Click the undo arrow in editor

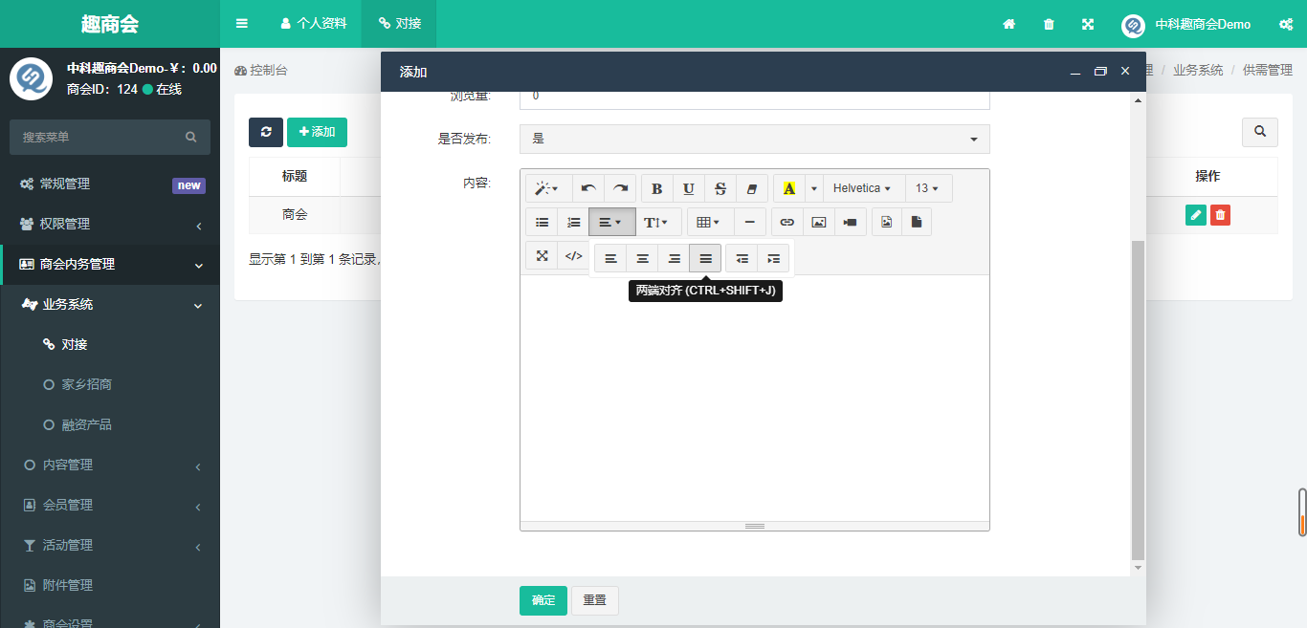click(588, 188)
